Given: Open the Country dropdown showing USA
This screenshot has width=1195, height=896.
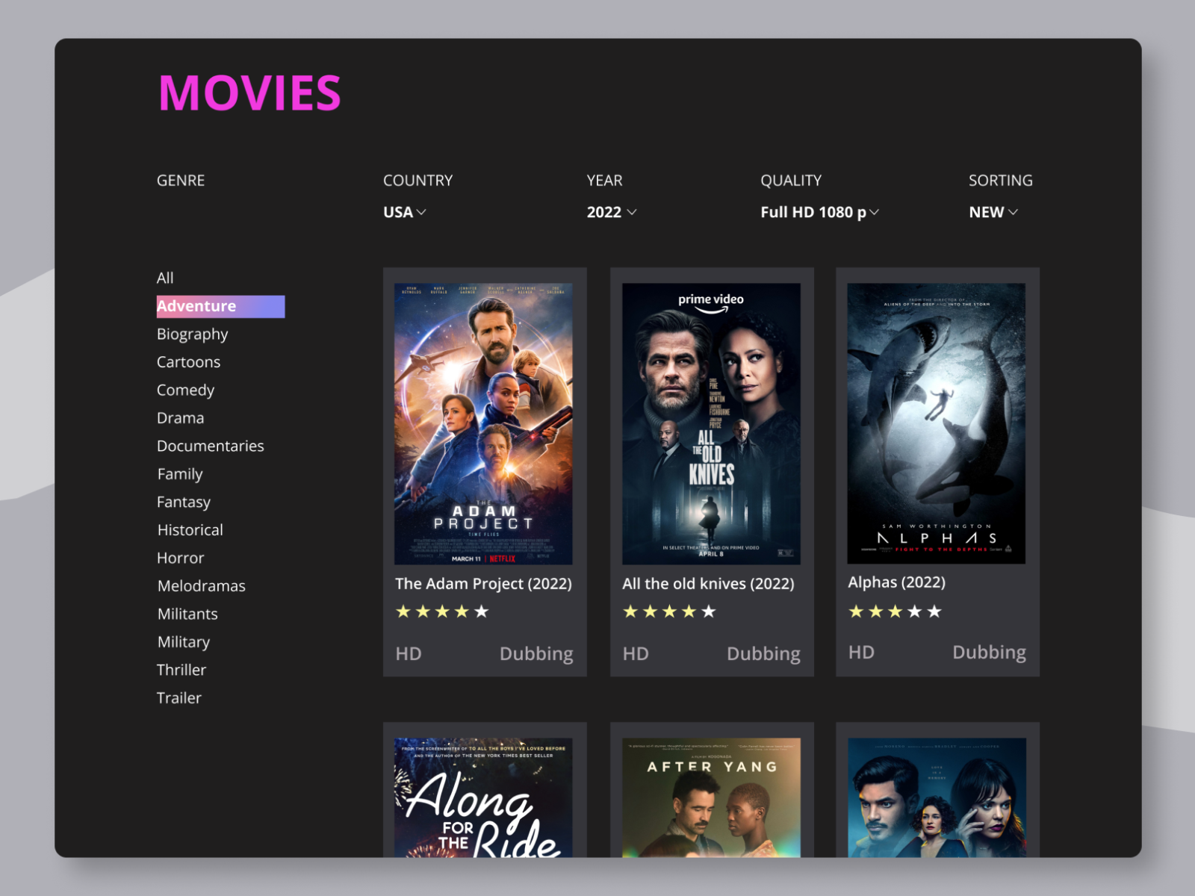Looking at the screenshot, I should coord(405,212).
